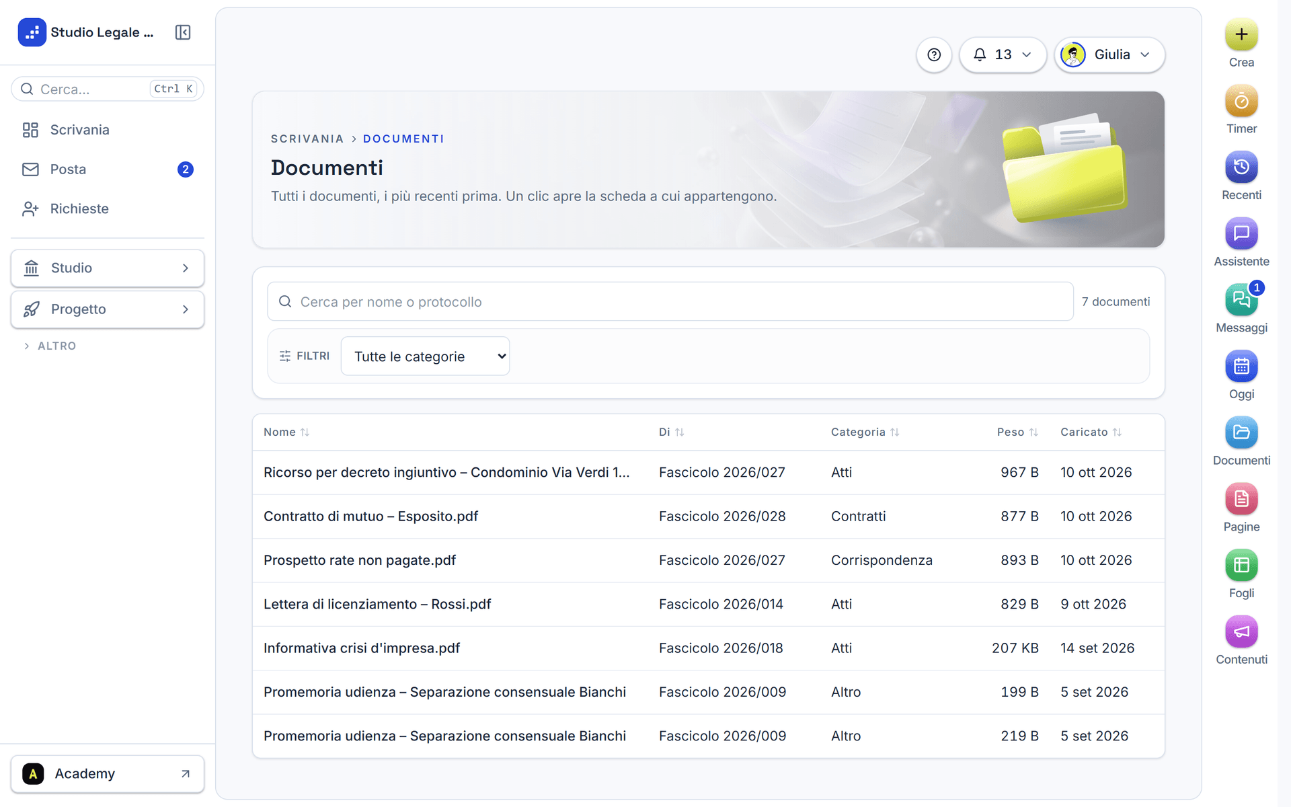Click the DOCUMENTI breadcrumb

[403, 139]
